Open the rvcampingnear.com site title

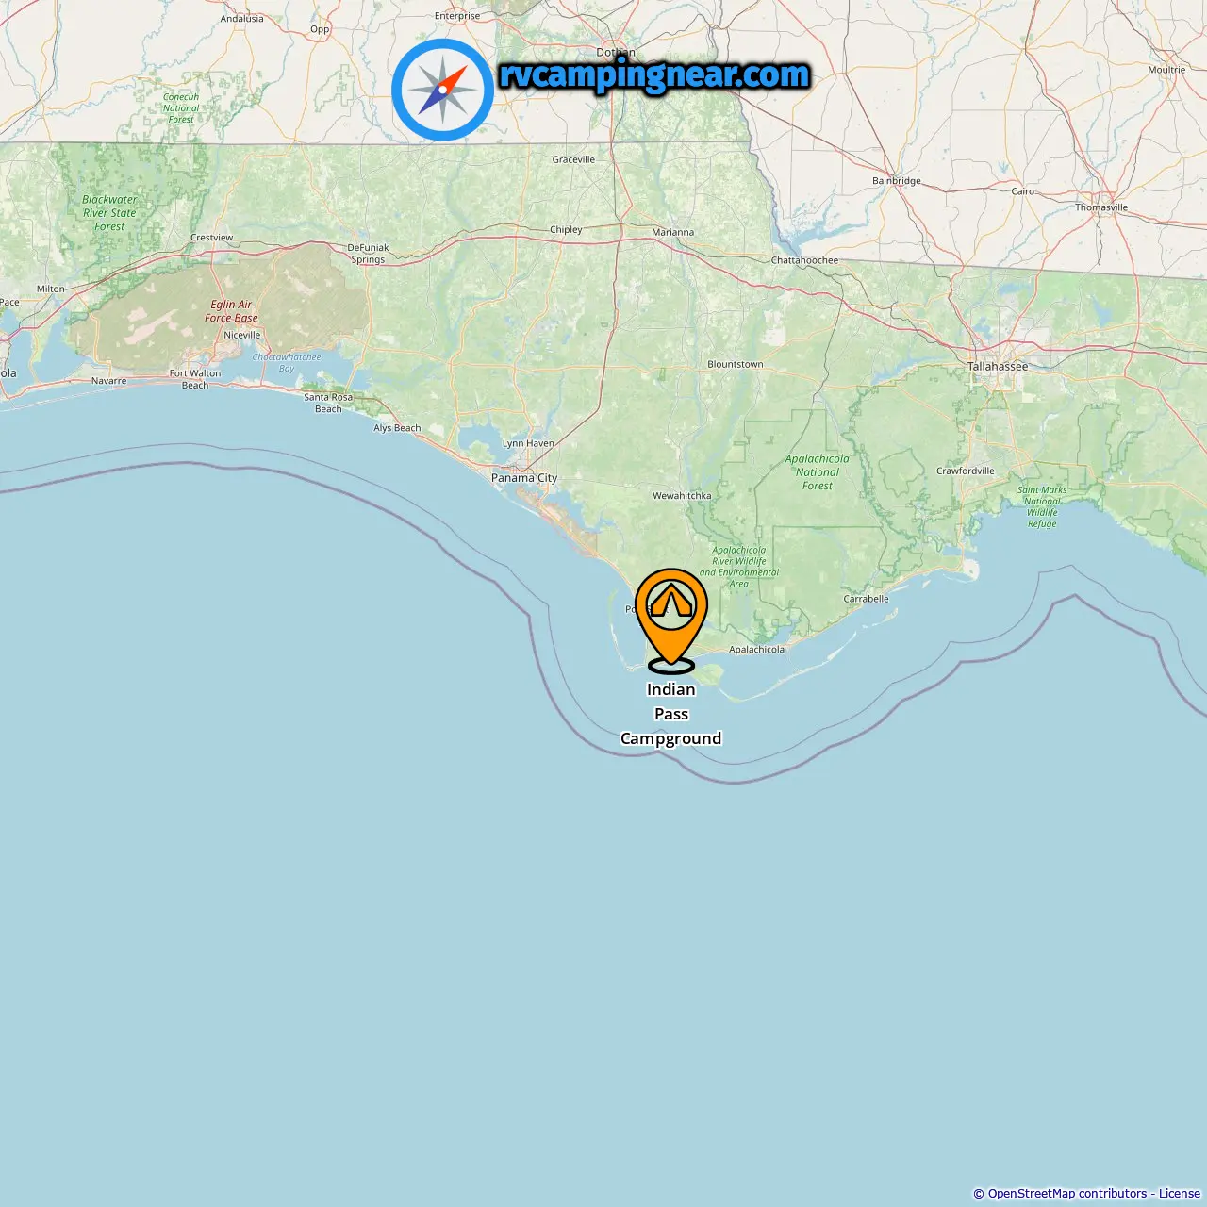(x=654, y=74)
